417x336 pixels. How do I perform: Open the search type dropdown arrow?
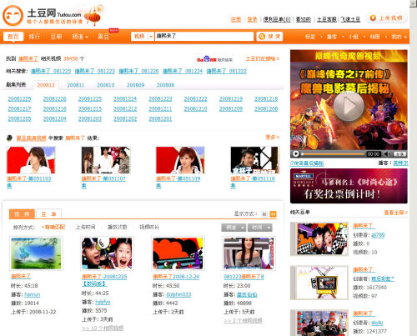(x=151, y=37)
